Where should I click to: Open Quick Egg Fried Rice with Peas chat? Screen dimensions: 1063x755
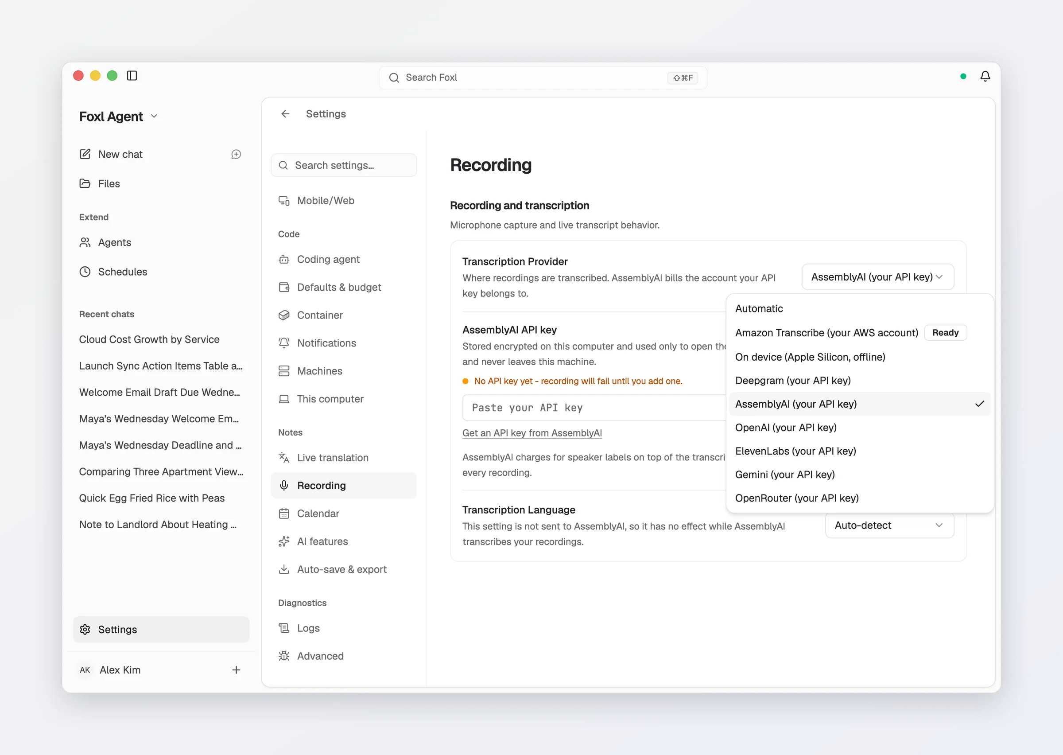[161, 498]
